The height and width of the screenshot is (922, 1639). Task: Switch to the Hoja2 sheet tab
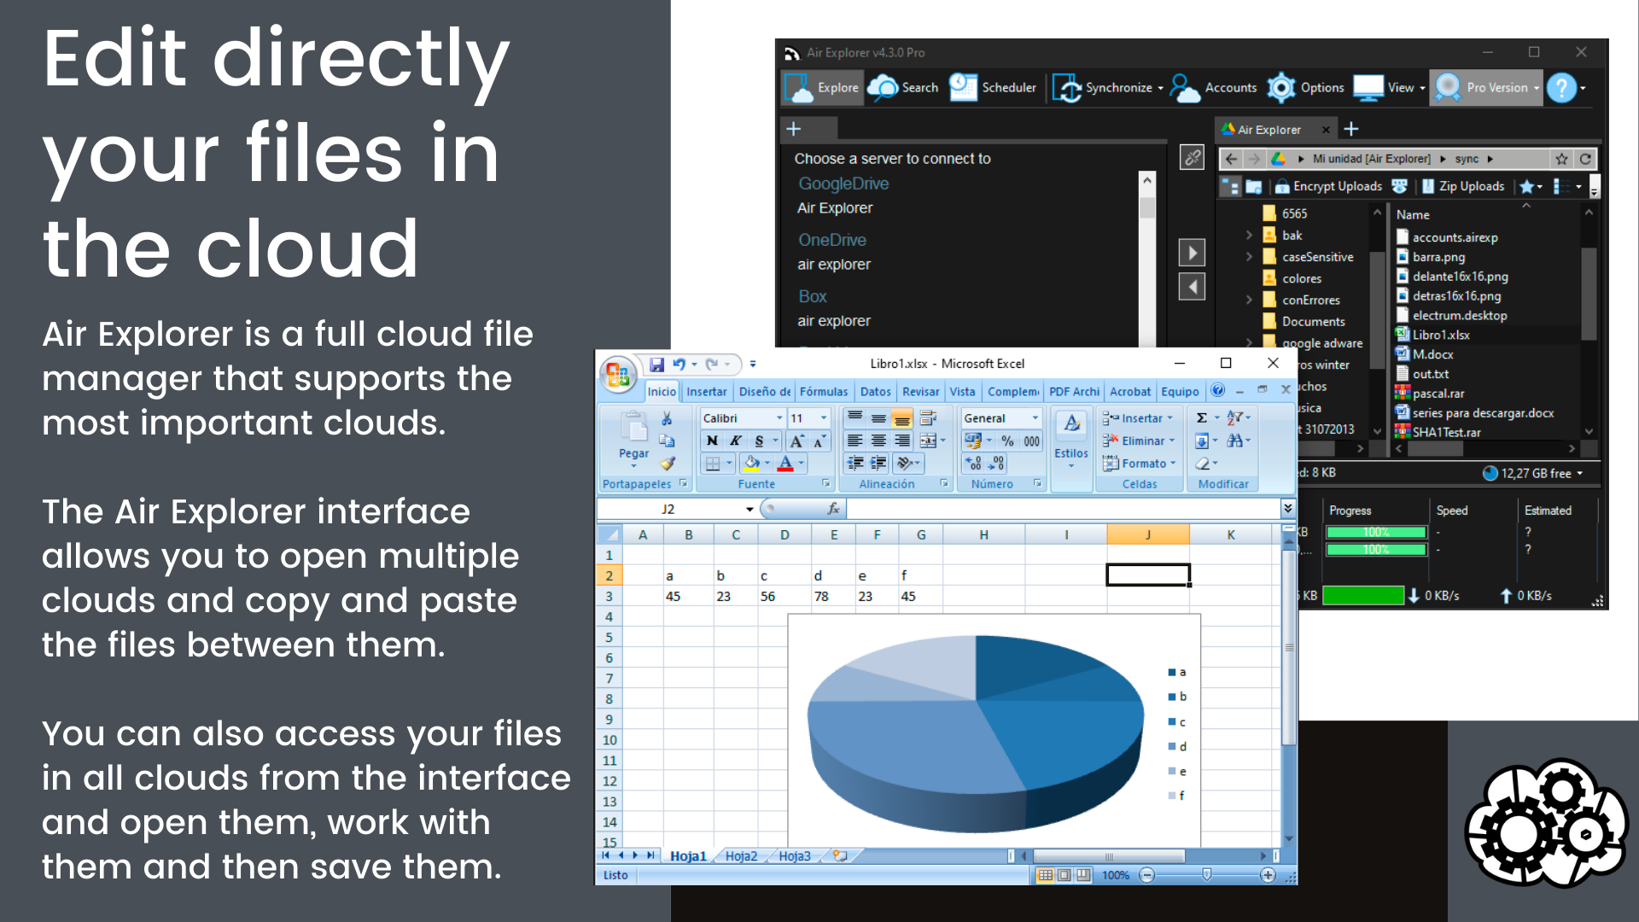point(742,855)
